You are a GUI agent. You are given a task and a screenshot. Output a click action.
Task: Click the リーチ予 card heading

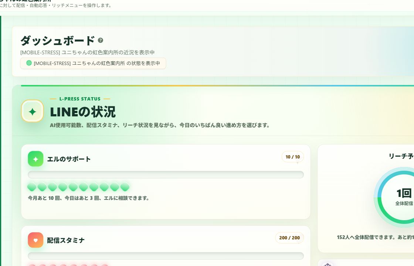coord(401,156)
